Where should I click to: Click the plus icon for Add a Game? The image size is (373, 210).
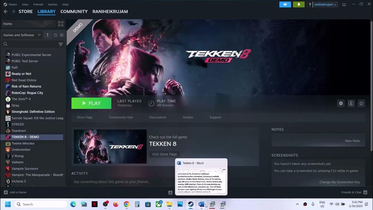6,192
